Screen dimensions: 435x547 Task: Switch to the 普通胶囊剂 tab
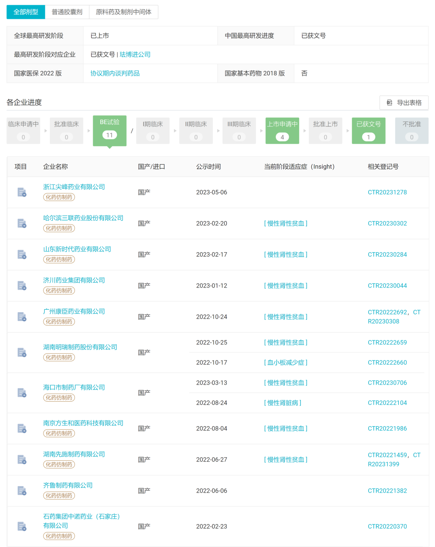tap(67, 12)
